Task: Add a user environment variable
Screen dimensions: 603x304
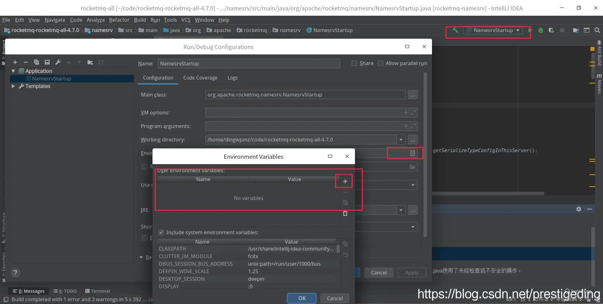Action: [345, 181]
